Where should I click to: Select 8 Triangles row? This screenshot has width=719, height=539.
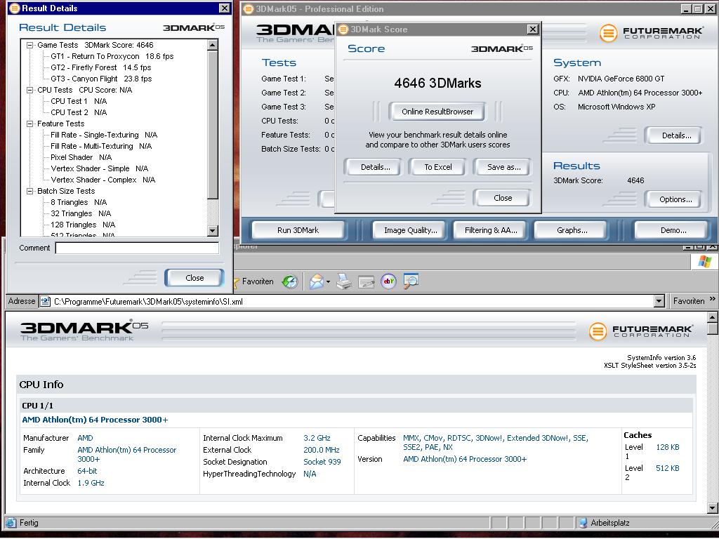click(x=79, y=202)
